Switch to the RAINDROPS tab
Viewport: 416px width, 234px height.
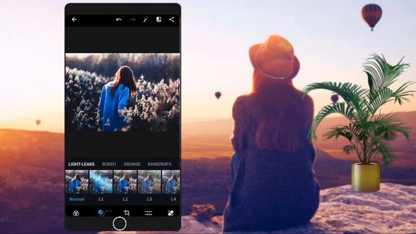coord(159,164)
